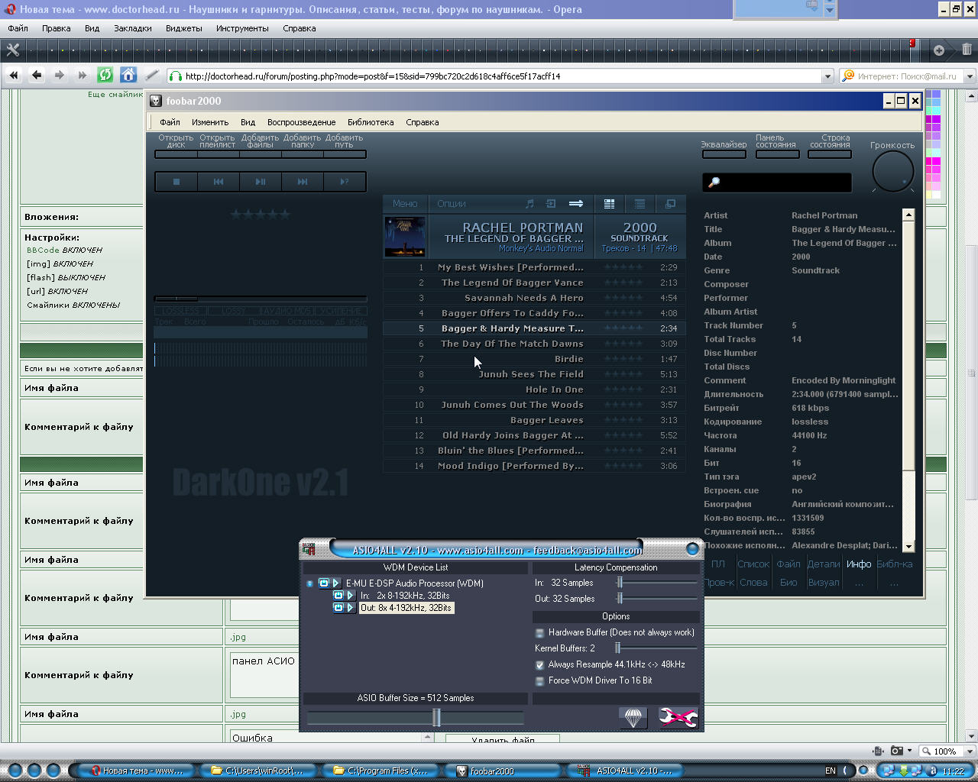Open the Воспроизведение menu in foobar2000
This screenshot has height=782, width=978.
301,122
